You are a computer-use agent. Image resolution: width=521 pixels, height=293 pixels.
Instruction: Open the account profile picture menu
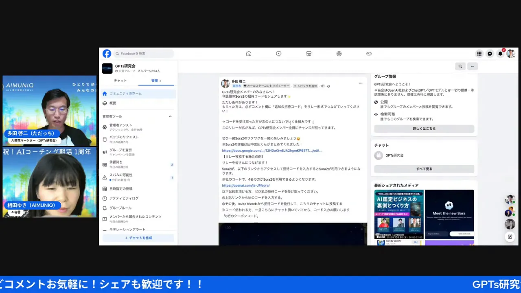point(511,54)
